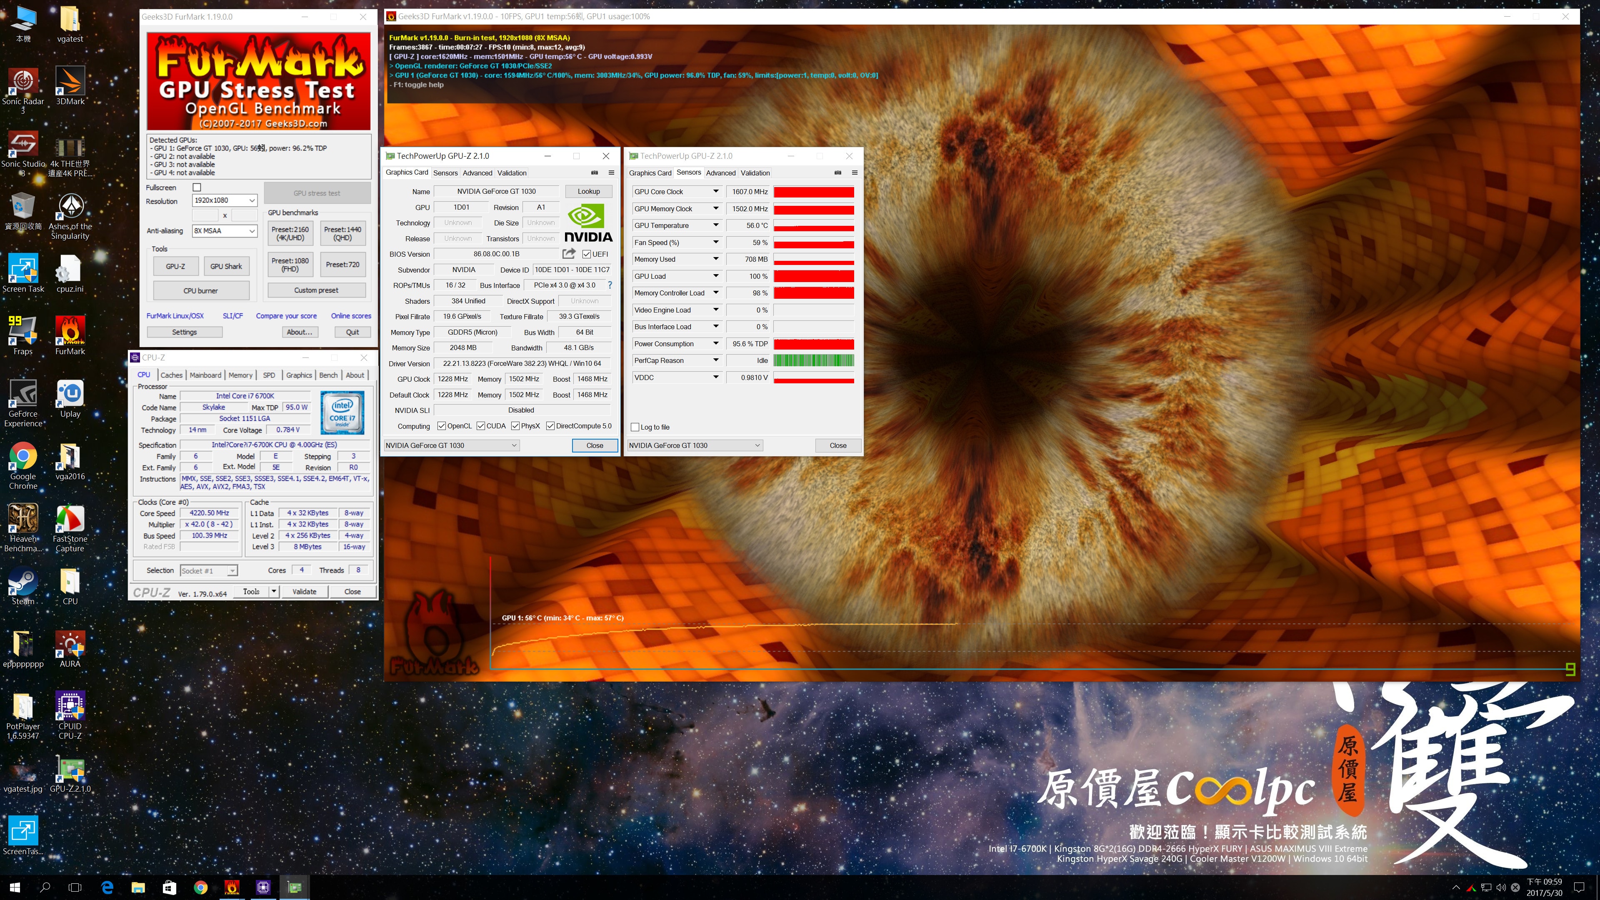Open CPUID CPU-Z desktop shortcut
The height and width of the screenshot is (900, 1600).
[70, 715]
